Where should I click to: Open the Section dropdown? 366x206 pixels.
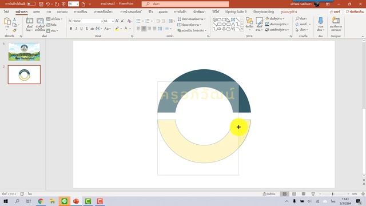pos(52,30)
